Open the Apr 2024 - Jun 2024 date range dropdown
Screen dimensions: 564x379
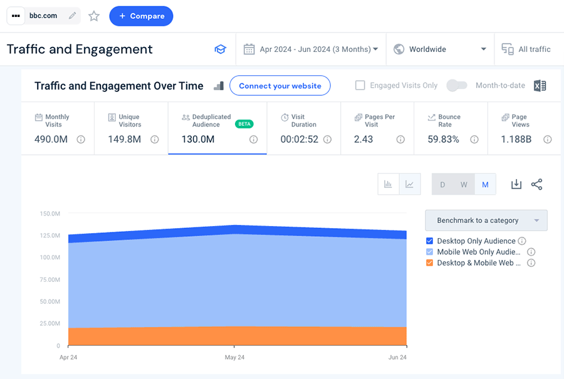(311, 49)
